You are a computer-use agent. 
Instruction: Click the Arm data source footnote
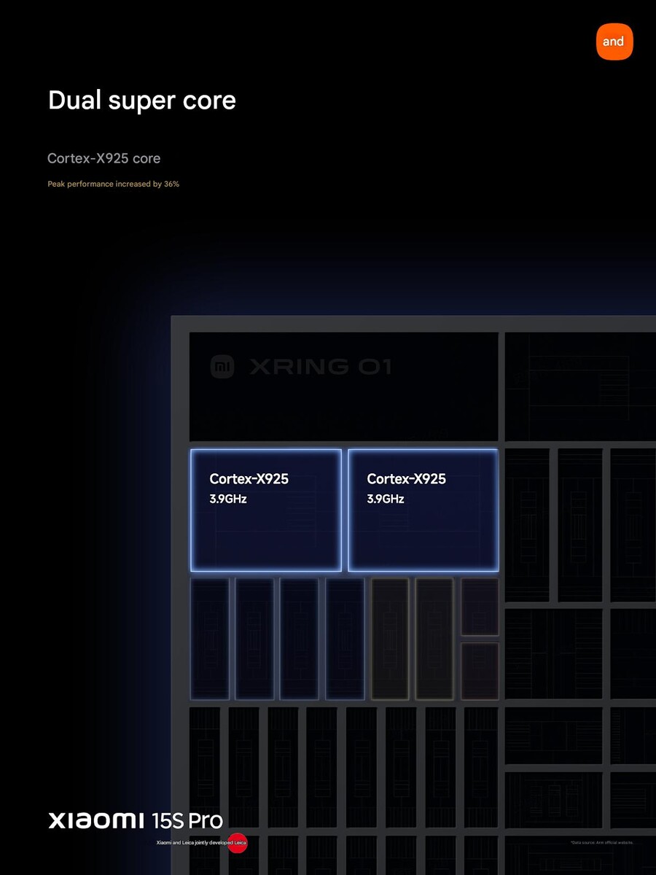point(602,842)
